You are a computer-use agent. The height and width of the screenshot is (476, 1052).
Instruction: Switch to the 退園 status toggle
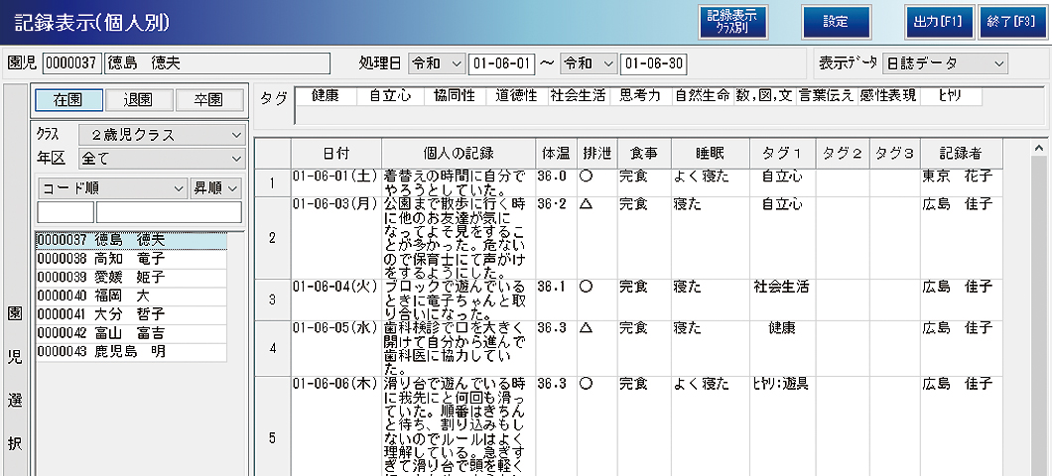pos(138,100)
